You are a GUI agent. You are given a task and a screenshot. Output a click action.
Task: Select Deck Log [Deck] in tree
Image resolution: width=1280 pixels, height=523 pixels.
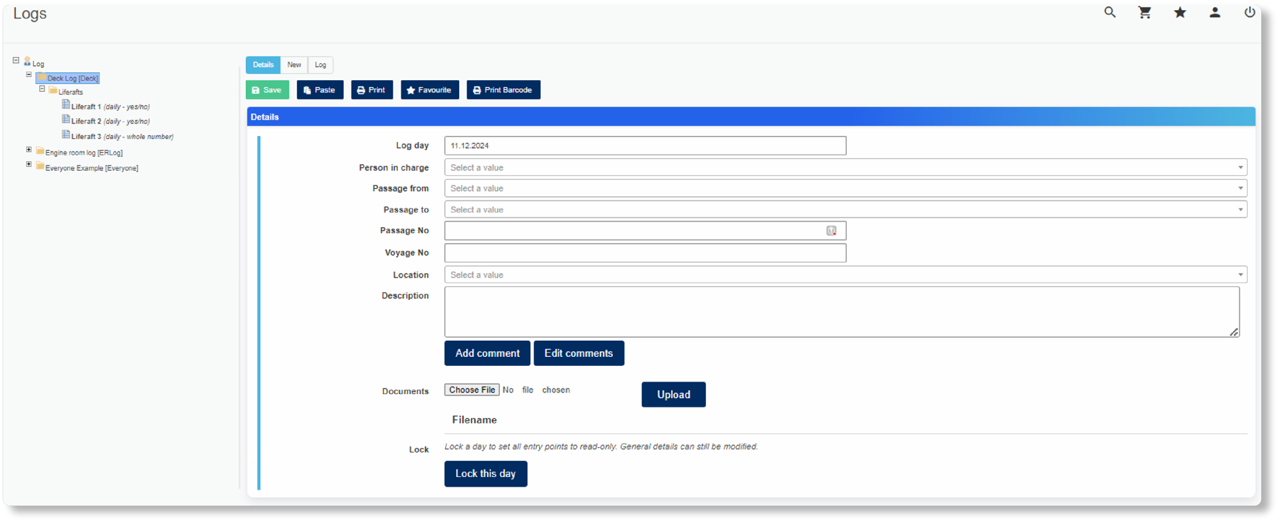(72, 79)
